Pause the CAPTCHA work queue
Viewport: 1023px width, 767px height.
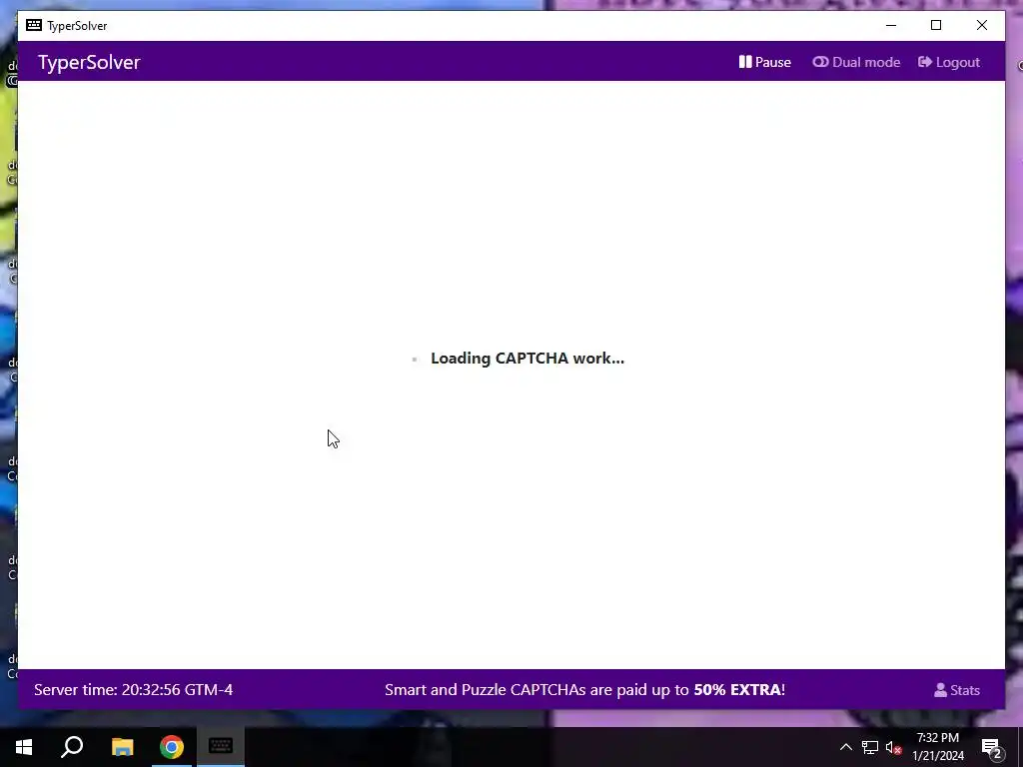coord(764,62)
